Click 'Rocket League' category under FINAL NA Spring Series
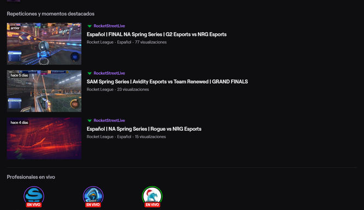364x210 pixels. point(100,42)
